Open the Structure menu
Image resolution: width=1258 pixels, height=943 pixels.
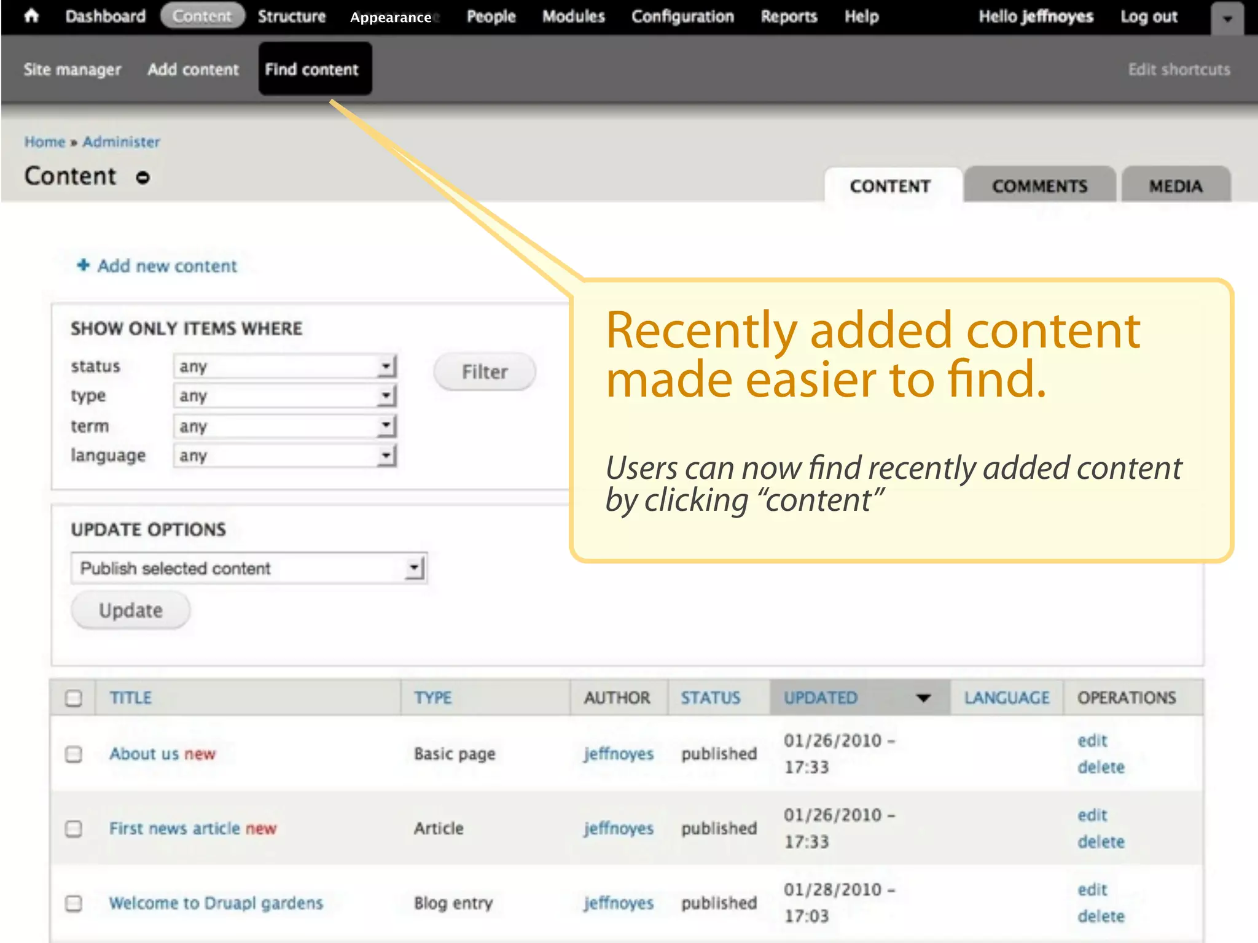(292, 17)
